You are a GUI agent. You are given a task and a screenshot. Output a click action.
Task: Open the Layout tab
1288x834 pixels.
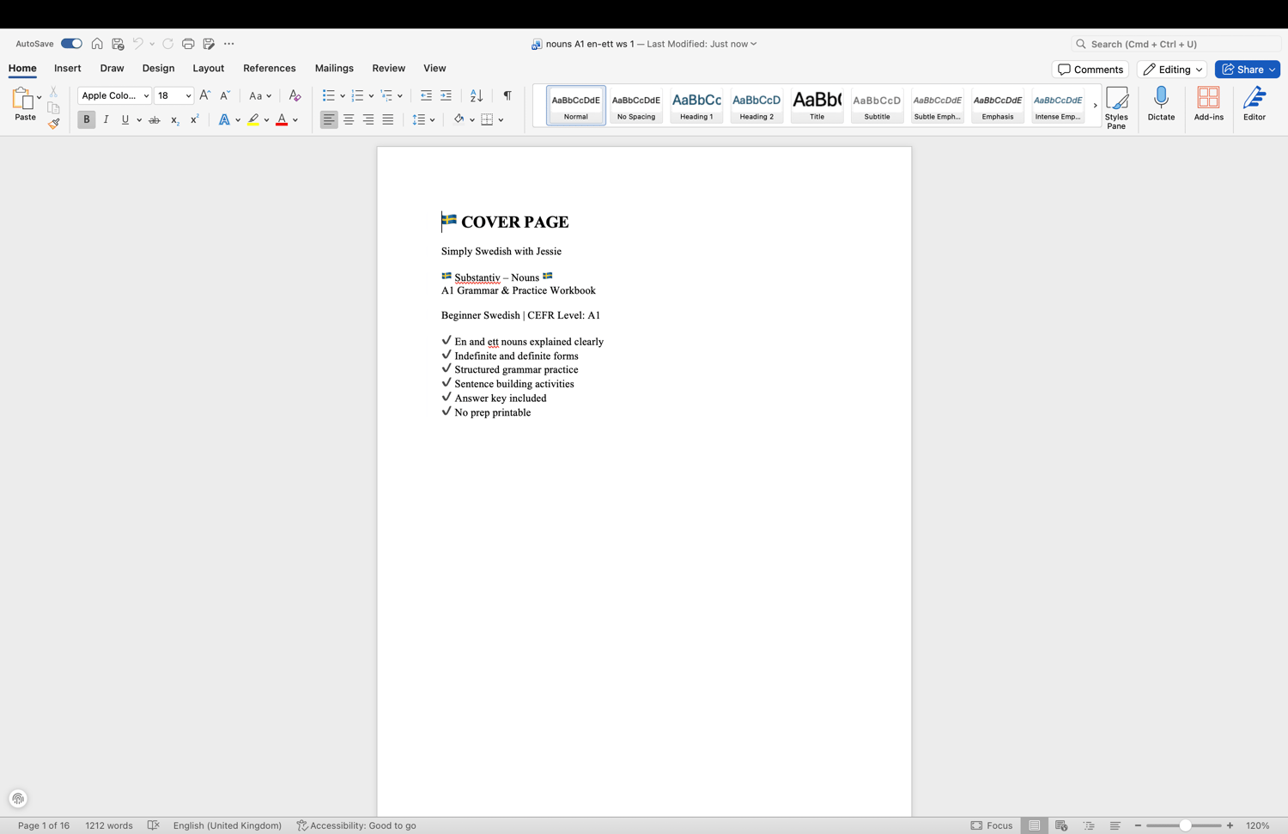[208, 69]
